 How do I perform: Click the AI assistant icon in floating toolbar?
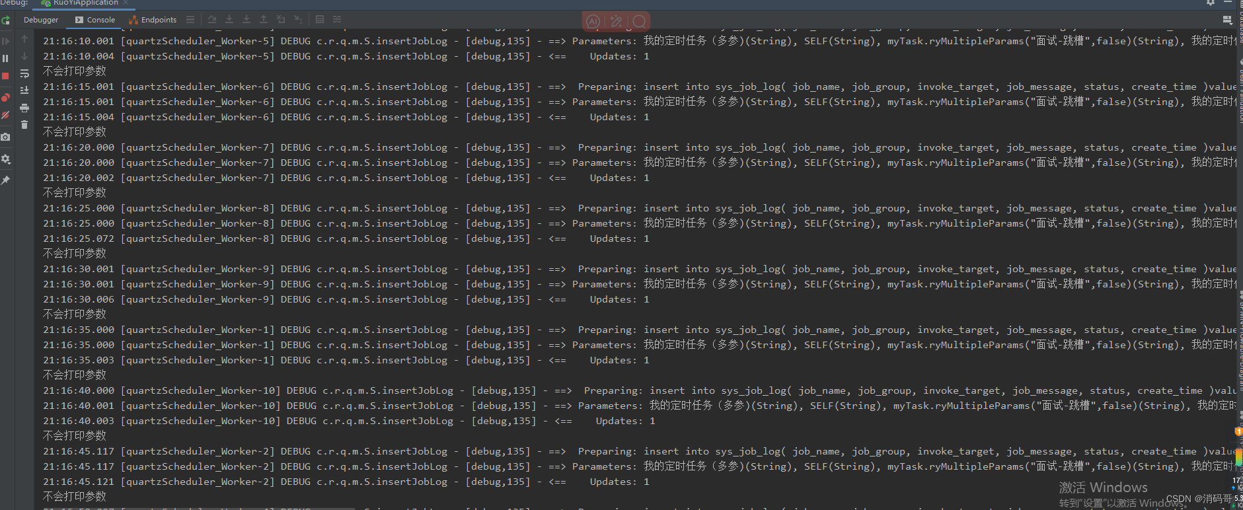(x=593, y=22)
